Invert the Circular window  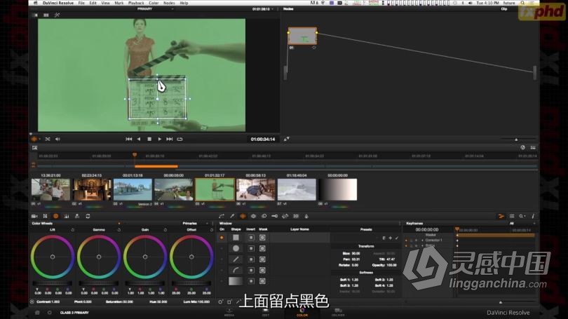[251, 249]
